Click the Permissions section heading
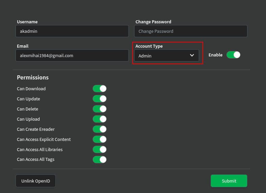 click(33, 77)
